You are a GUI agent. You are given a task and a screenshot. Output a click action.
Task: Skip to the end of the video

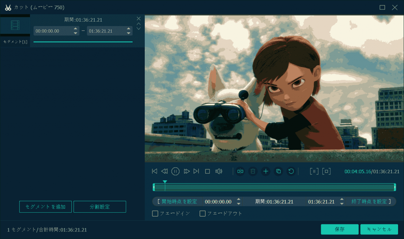pos(196,171)
